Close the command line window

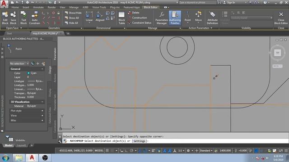pyautogui.click(x=60, y=137)
